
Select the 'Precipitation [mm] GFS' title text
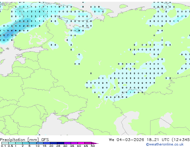click(24, 140)
